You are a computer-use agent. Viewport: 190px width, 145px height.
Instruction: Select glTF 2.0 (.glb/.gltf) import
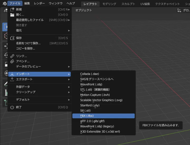(103, 121)
